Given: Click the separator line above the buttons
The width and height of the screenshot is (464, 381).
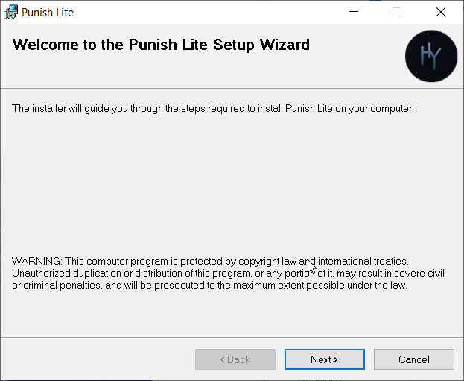Looking at the screenshot, I should pyautogui.click(x=223, y=337).
